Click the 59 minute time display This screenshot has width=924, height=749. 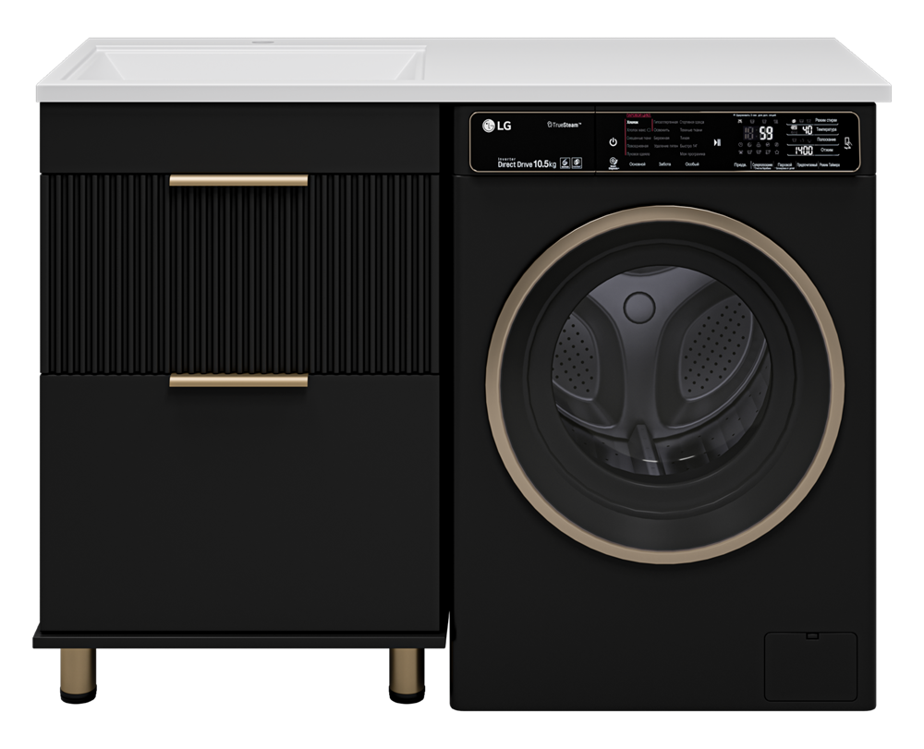(765, 132)
